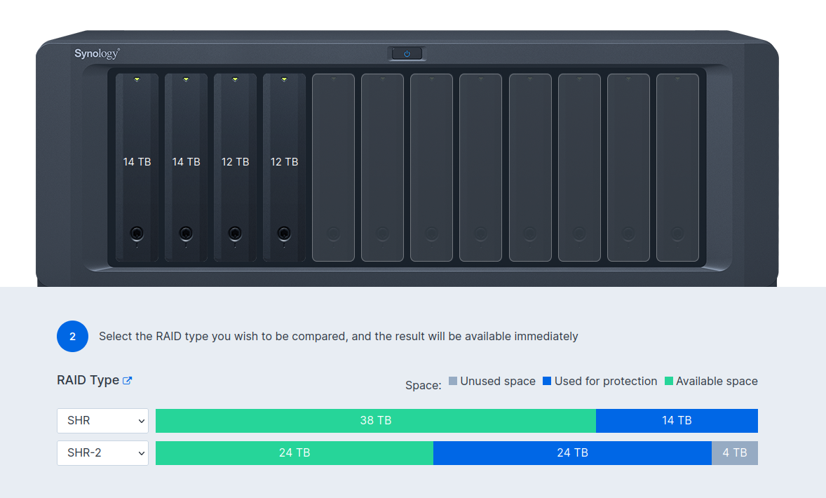Click the 4 TB unused space segment
826x498 pixels.
[x=735, y=453]
